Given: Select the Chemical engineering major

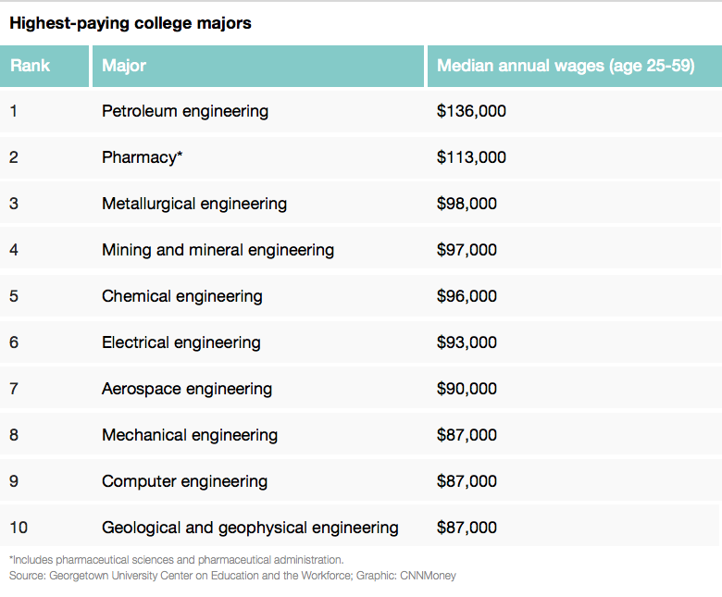Looking at the screenshot, I should 182,296.
